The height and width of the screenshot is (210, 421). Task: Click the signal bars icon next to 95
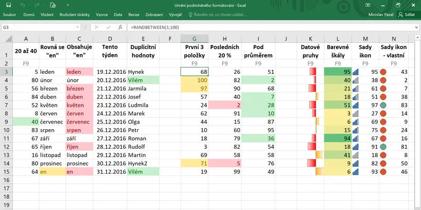tap(356, 72)
